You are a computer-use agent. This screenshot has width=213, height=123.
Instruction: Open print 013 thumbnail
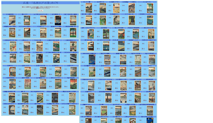(40, 46)
